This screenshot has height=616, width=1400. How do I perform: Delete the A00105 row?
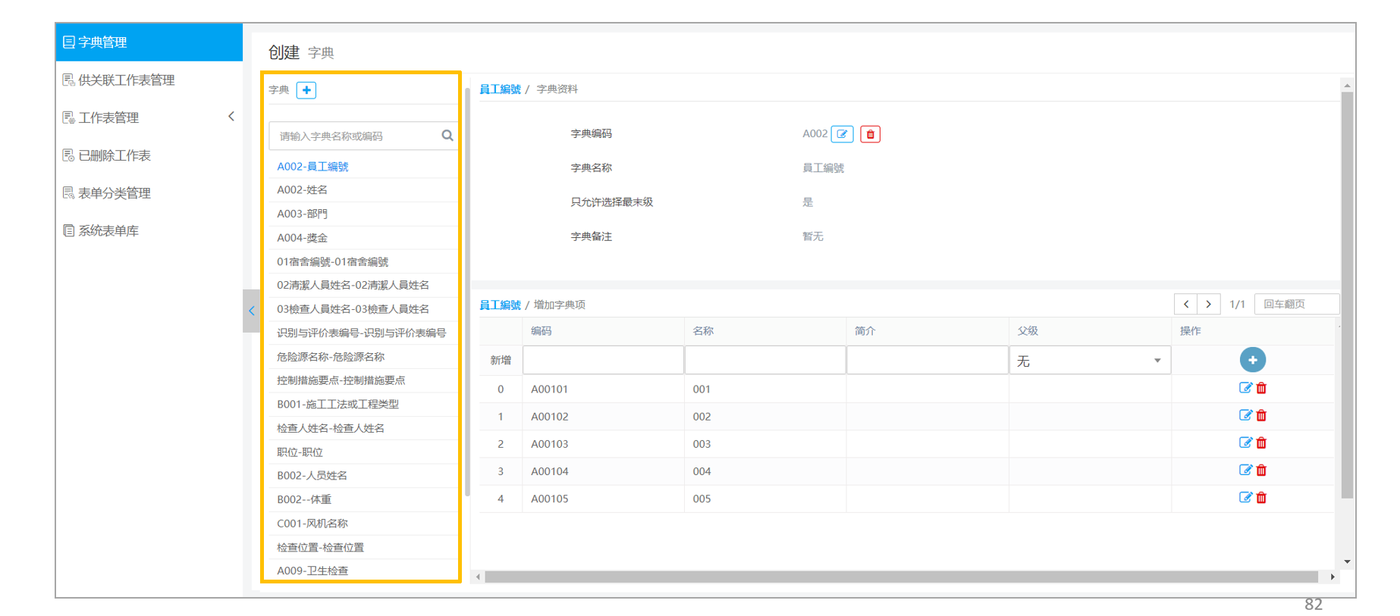point(1262,498)
